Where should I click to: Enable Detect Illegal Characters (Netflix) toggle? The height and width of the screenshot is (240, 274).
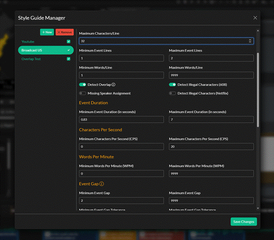tap(173, 93)
